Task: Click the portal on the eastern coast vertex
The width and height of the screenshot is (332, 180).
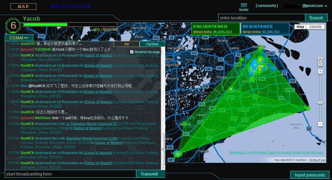Action: (308, 108)
